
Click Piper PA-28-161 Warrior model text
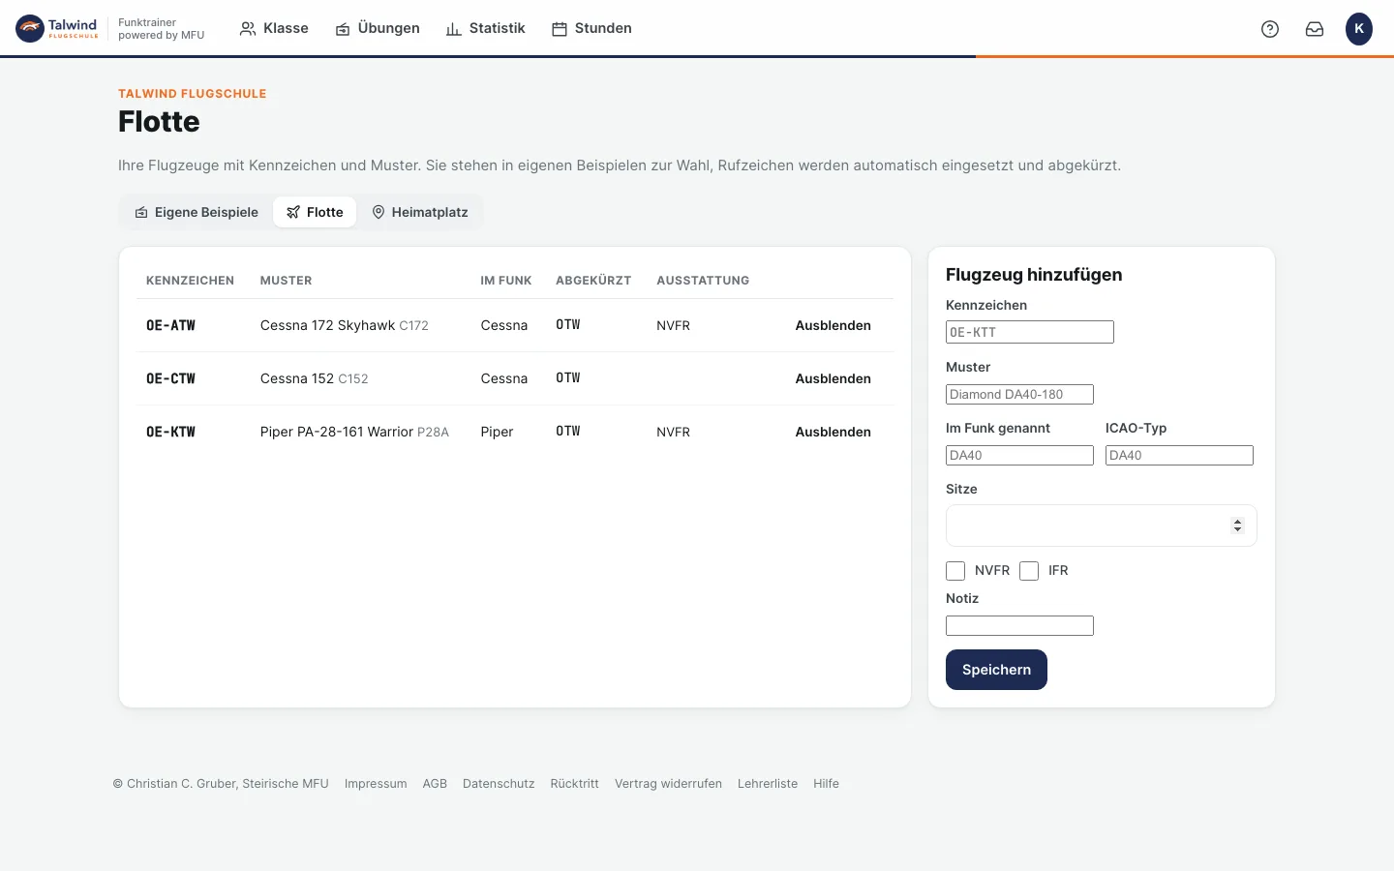coord(337,432)
